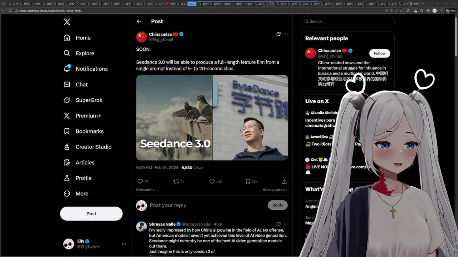Open the ByteDance building image
The height and width of the screenshot is (257, 458).
tap(250, 118)
